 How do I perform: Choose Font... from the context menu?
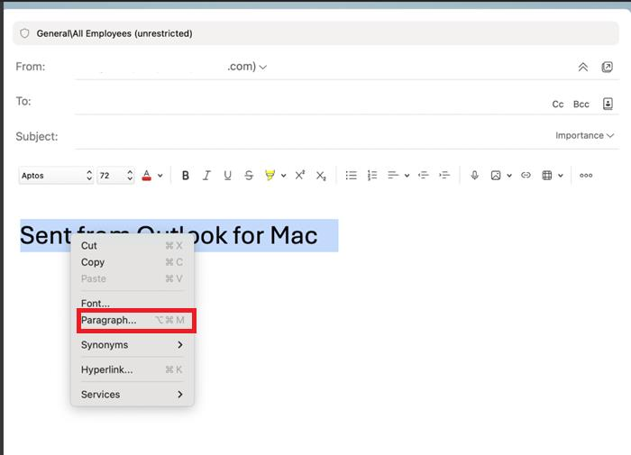click(132, 304)
